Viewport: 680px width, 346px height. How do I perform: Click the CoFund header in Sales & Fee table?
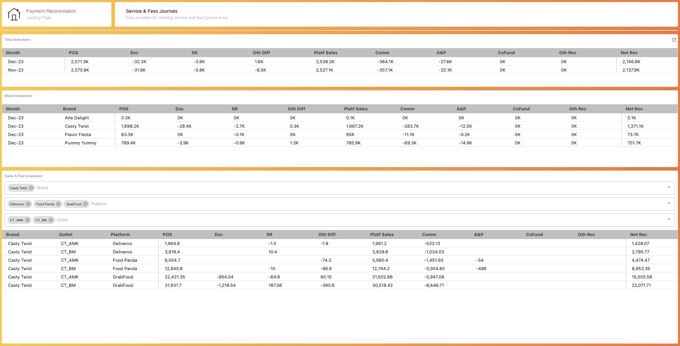pos(534,234)
